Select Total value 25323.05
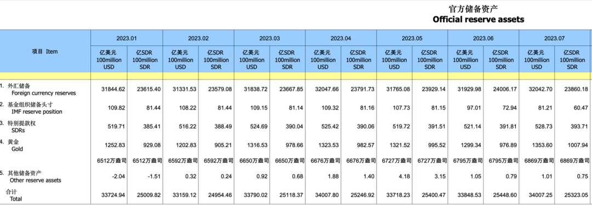 point(577,195)
